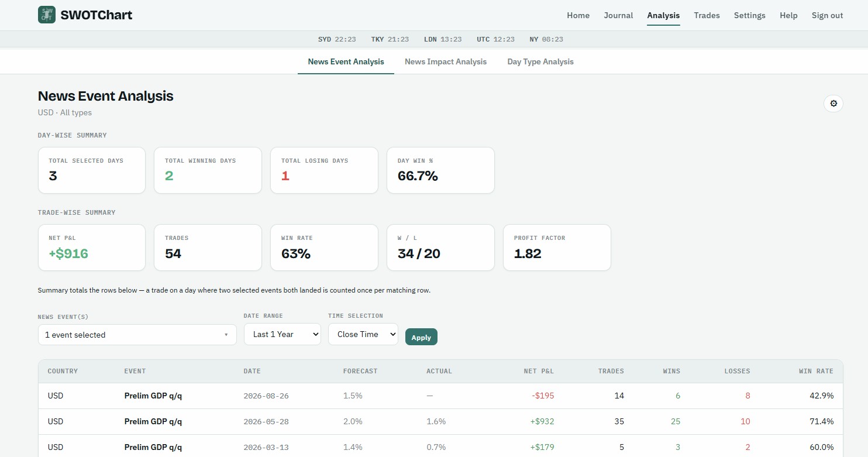Click the LDN 13:23 clock
Image resolution: width=868 pixels, height=457 pixels.
click(443, 39)
